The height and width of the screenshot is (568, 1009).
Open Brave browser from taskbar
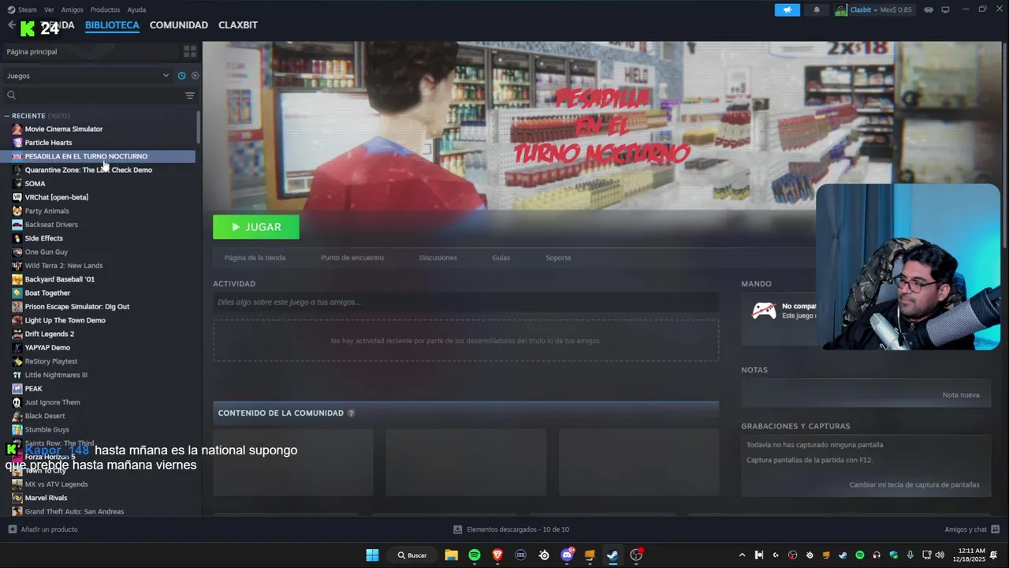[497, 555]
